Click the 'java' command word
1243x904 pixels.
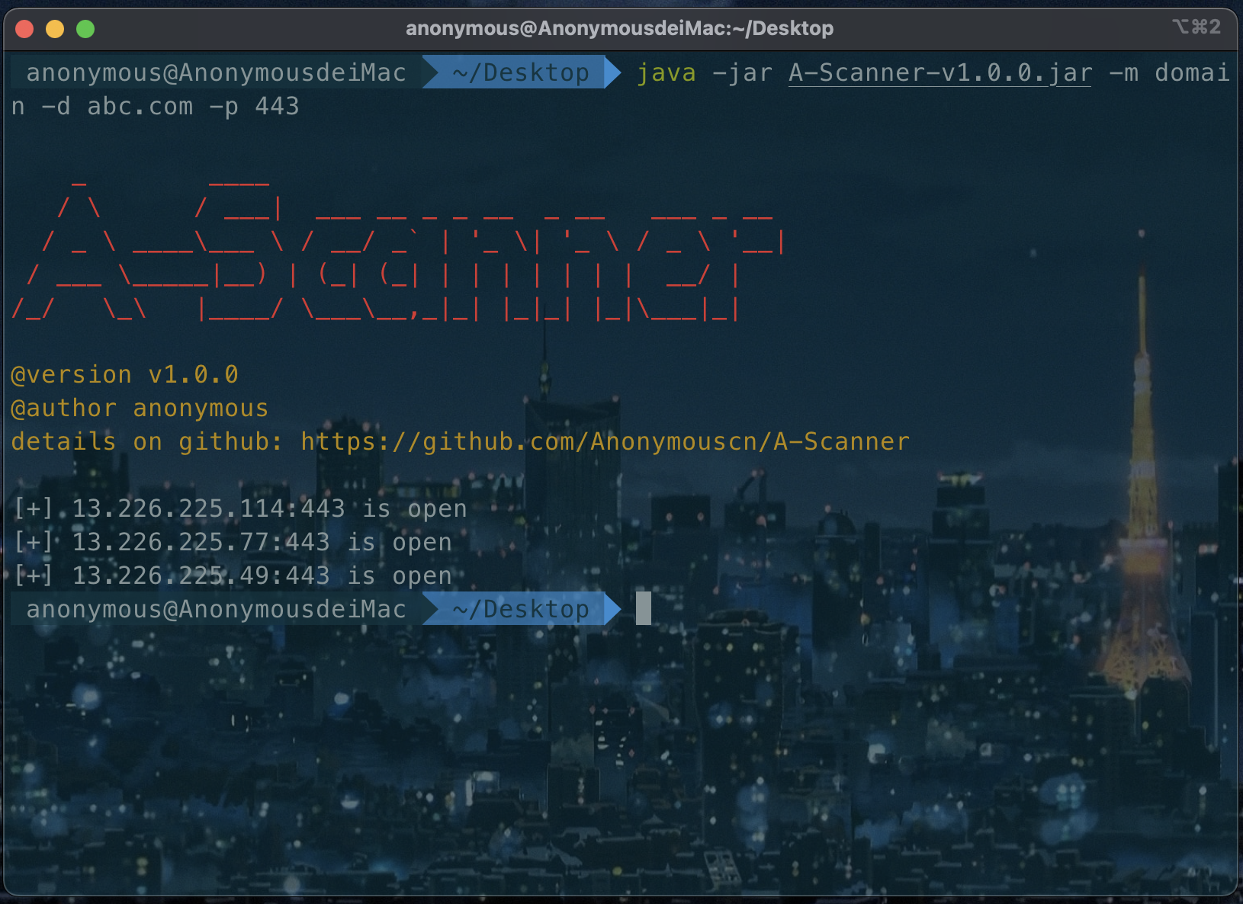(666, 73)
